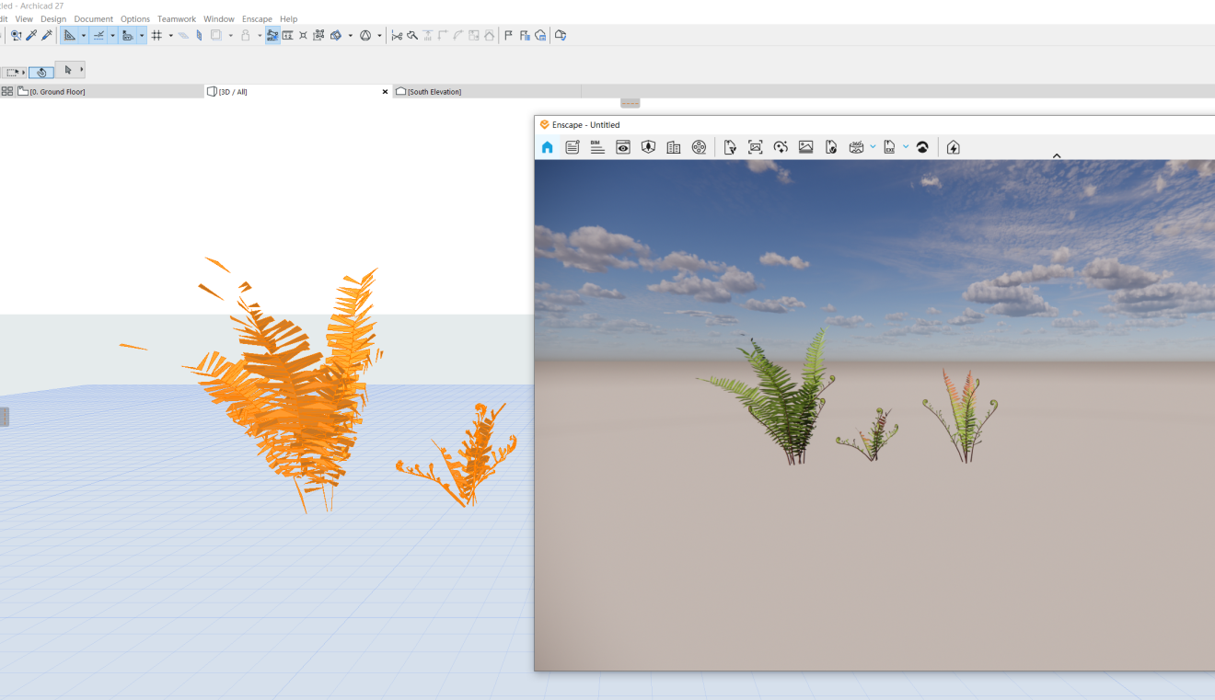Image resolution: width=1215 pixels, height=700 pixels.
Task: Toggle the Grid Snap hash icon
Action: click(x=156, y=35)
